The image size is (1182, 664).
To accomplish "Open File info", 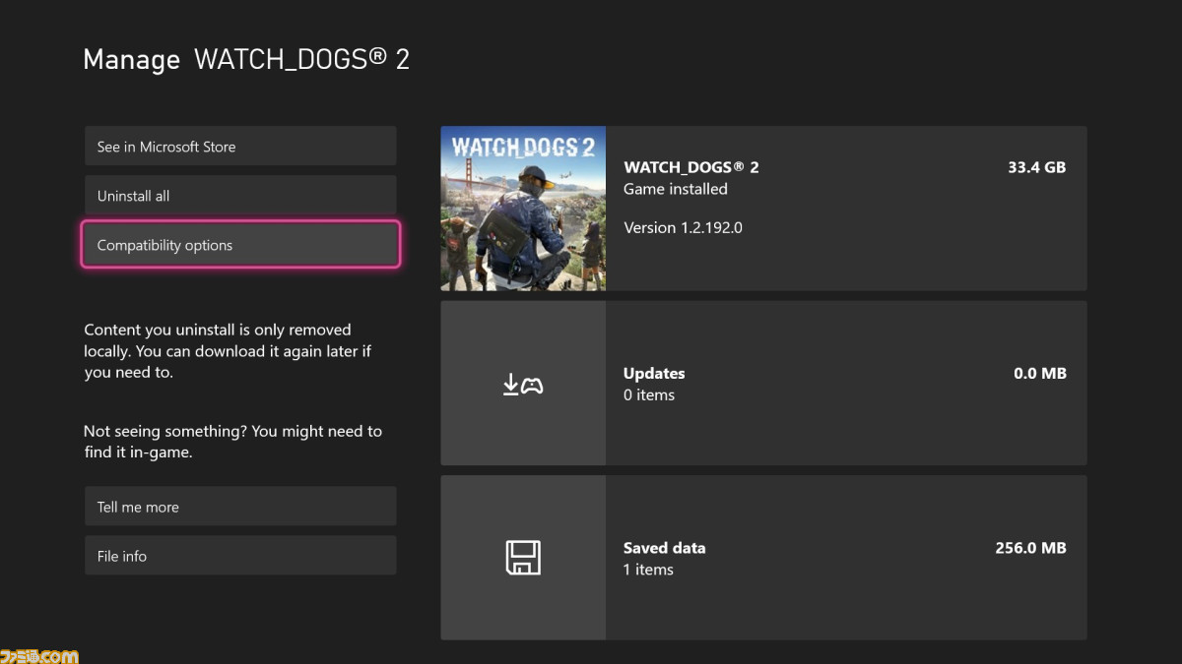I will pyautogui.click(x=240, y=555).
